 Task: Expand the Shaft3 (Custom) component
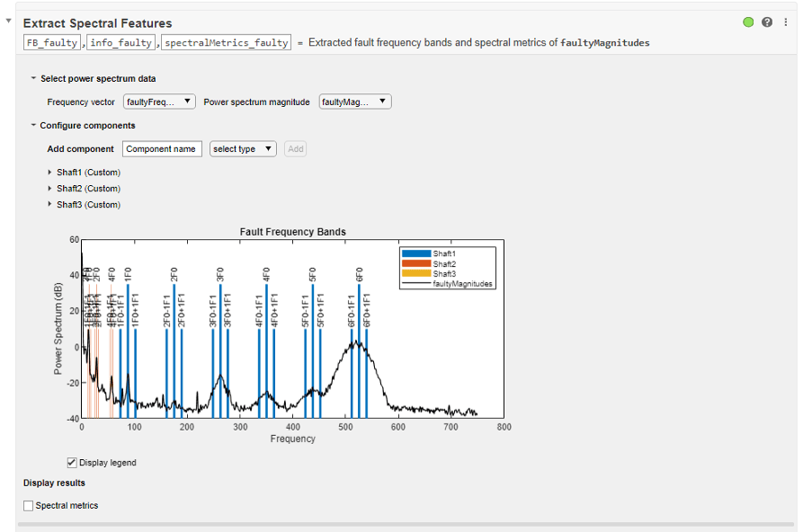click(x=50, y=204)
